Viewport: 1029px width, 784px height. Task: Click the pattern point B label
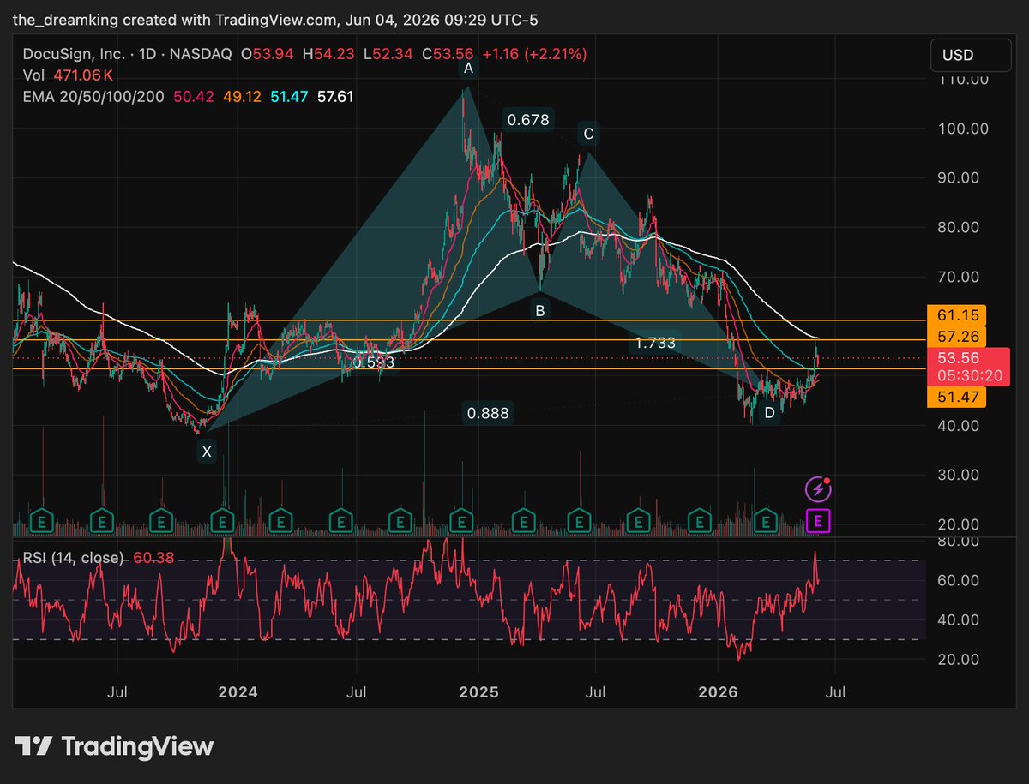540,311
